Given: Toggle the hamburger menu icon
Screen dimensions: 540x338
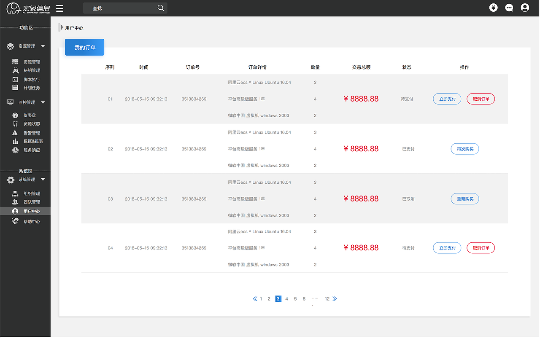Looking at the screenshot, I should click(59, 8).
